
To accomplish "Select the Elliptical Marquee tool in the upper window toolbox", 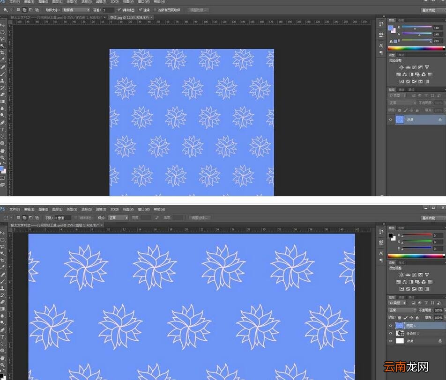I will pos(2,32).
